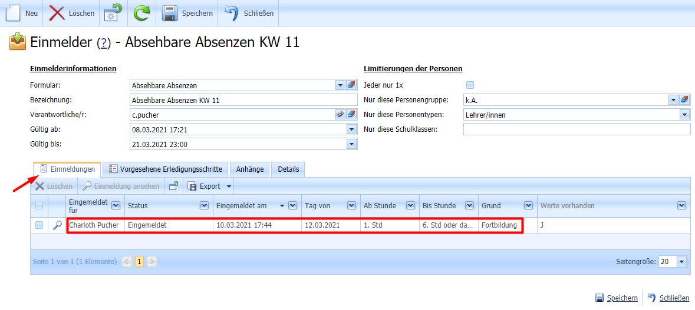The width and height of the screenshot is (695, 310).
Task: Expand the Nur diese Personentypen dropdown
Action: [684, 115]
